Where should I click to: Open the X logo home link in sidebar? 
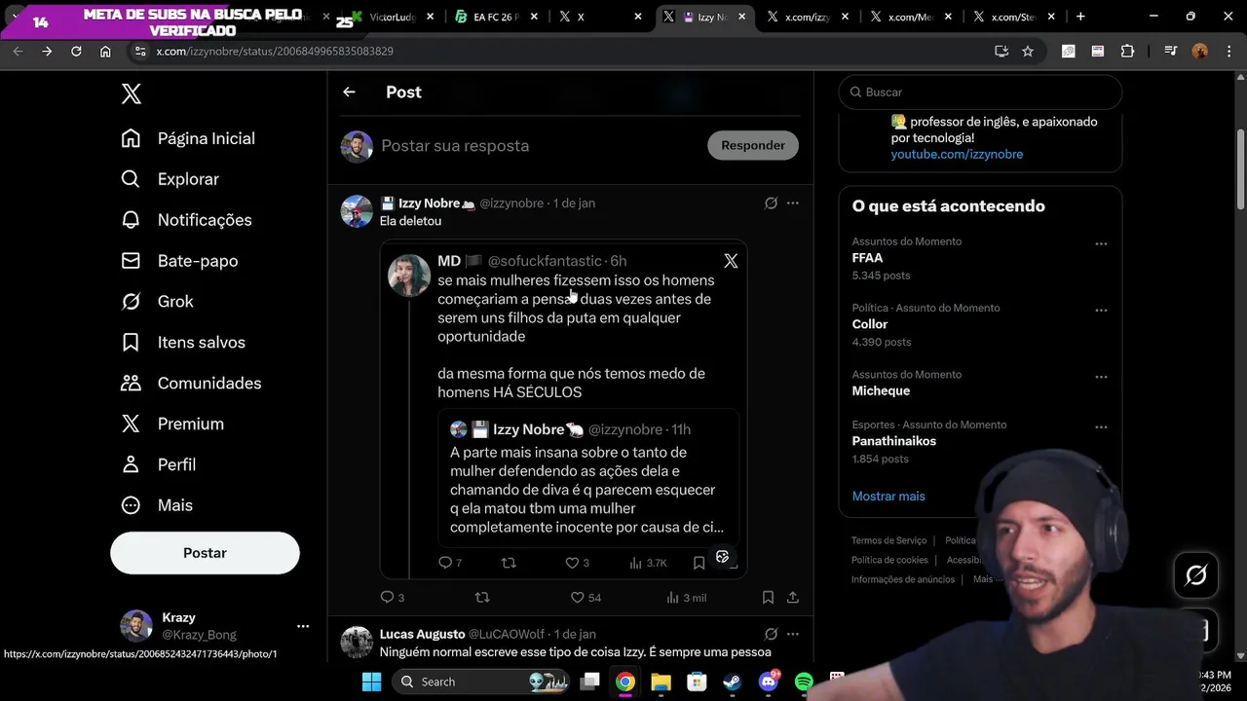coord(132,93)
